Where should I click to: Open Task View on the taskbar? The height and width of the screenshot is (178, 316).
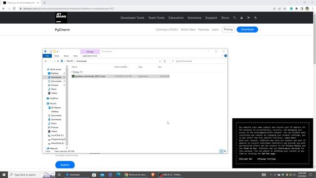coord(59,175)
